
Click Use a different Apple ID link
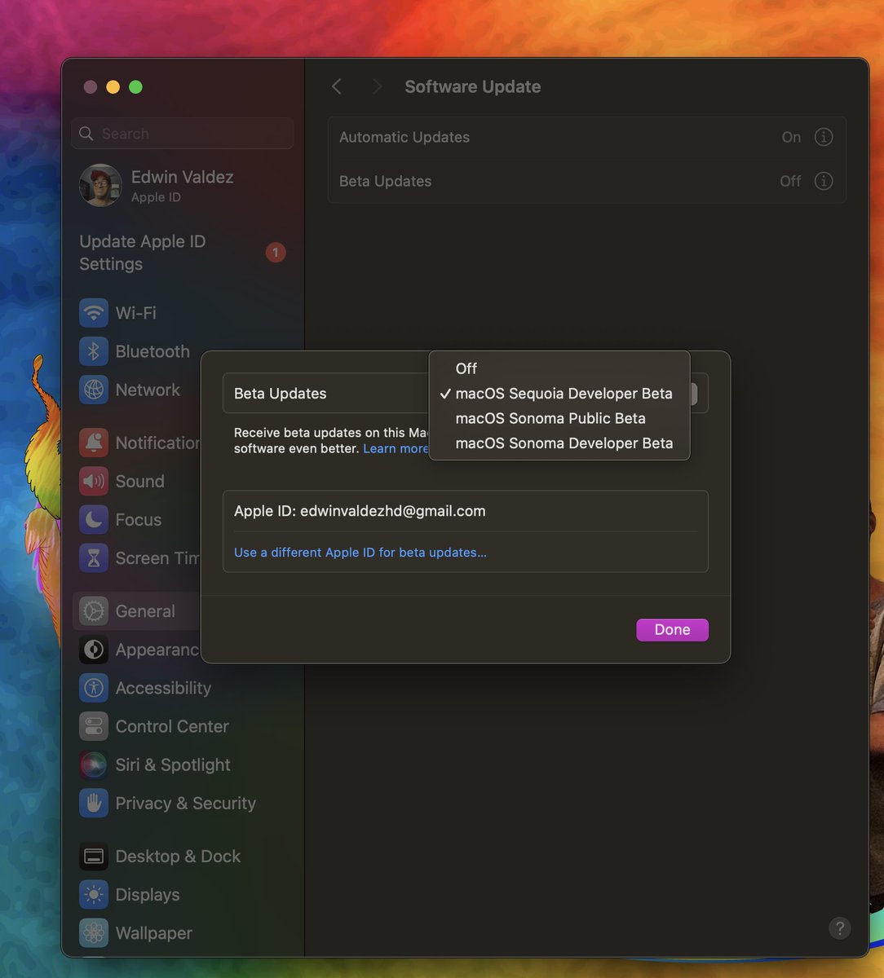click(360, 552)
